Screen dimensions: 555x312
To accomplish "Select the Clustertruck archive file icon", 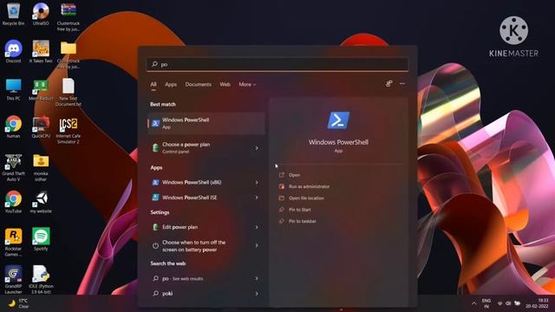I will coord(69,17).
